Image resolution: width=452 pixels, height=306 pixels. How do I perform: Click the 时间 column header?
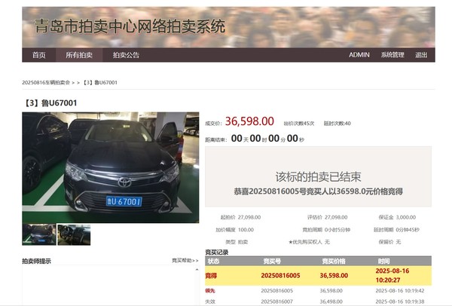click(384, 260)
